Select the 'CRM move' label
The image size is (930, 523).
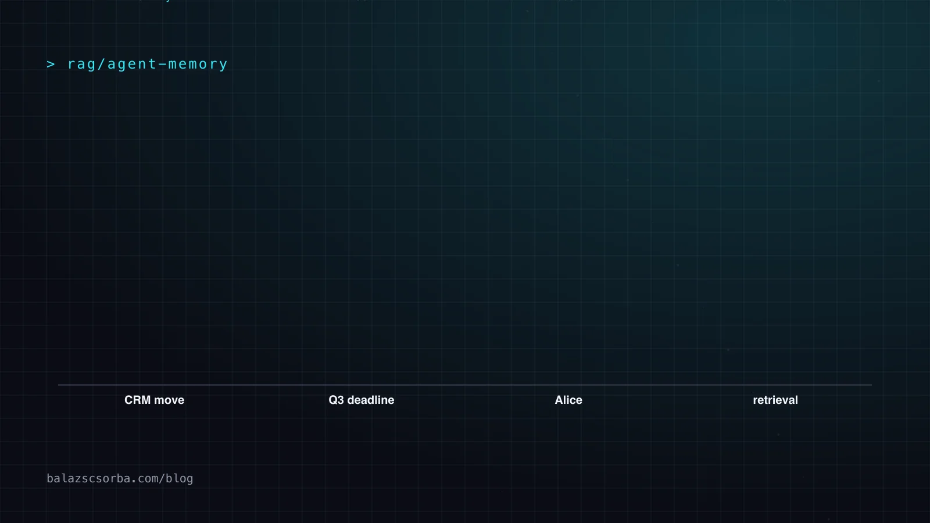(x=154, y=400)
